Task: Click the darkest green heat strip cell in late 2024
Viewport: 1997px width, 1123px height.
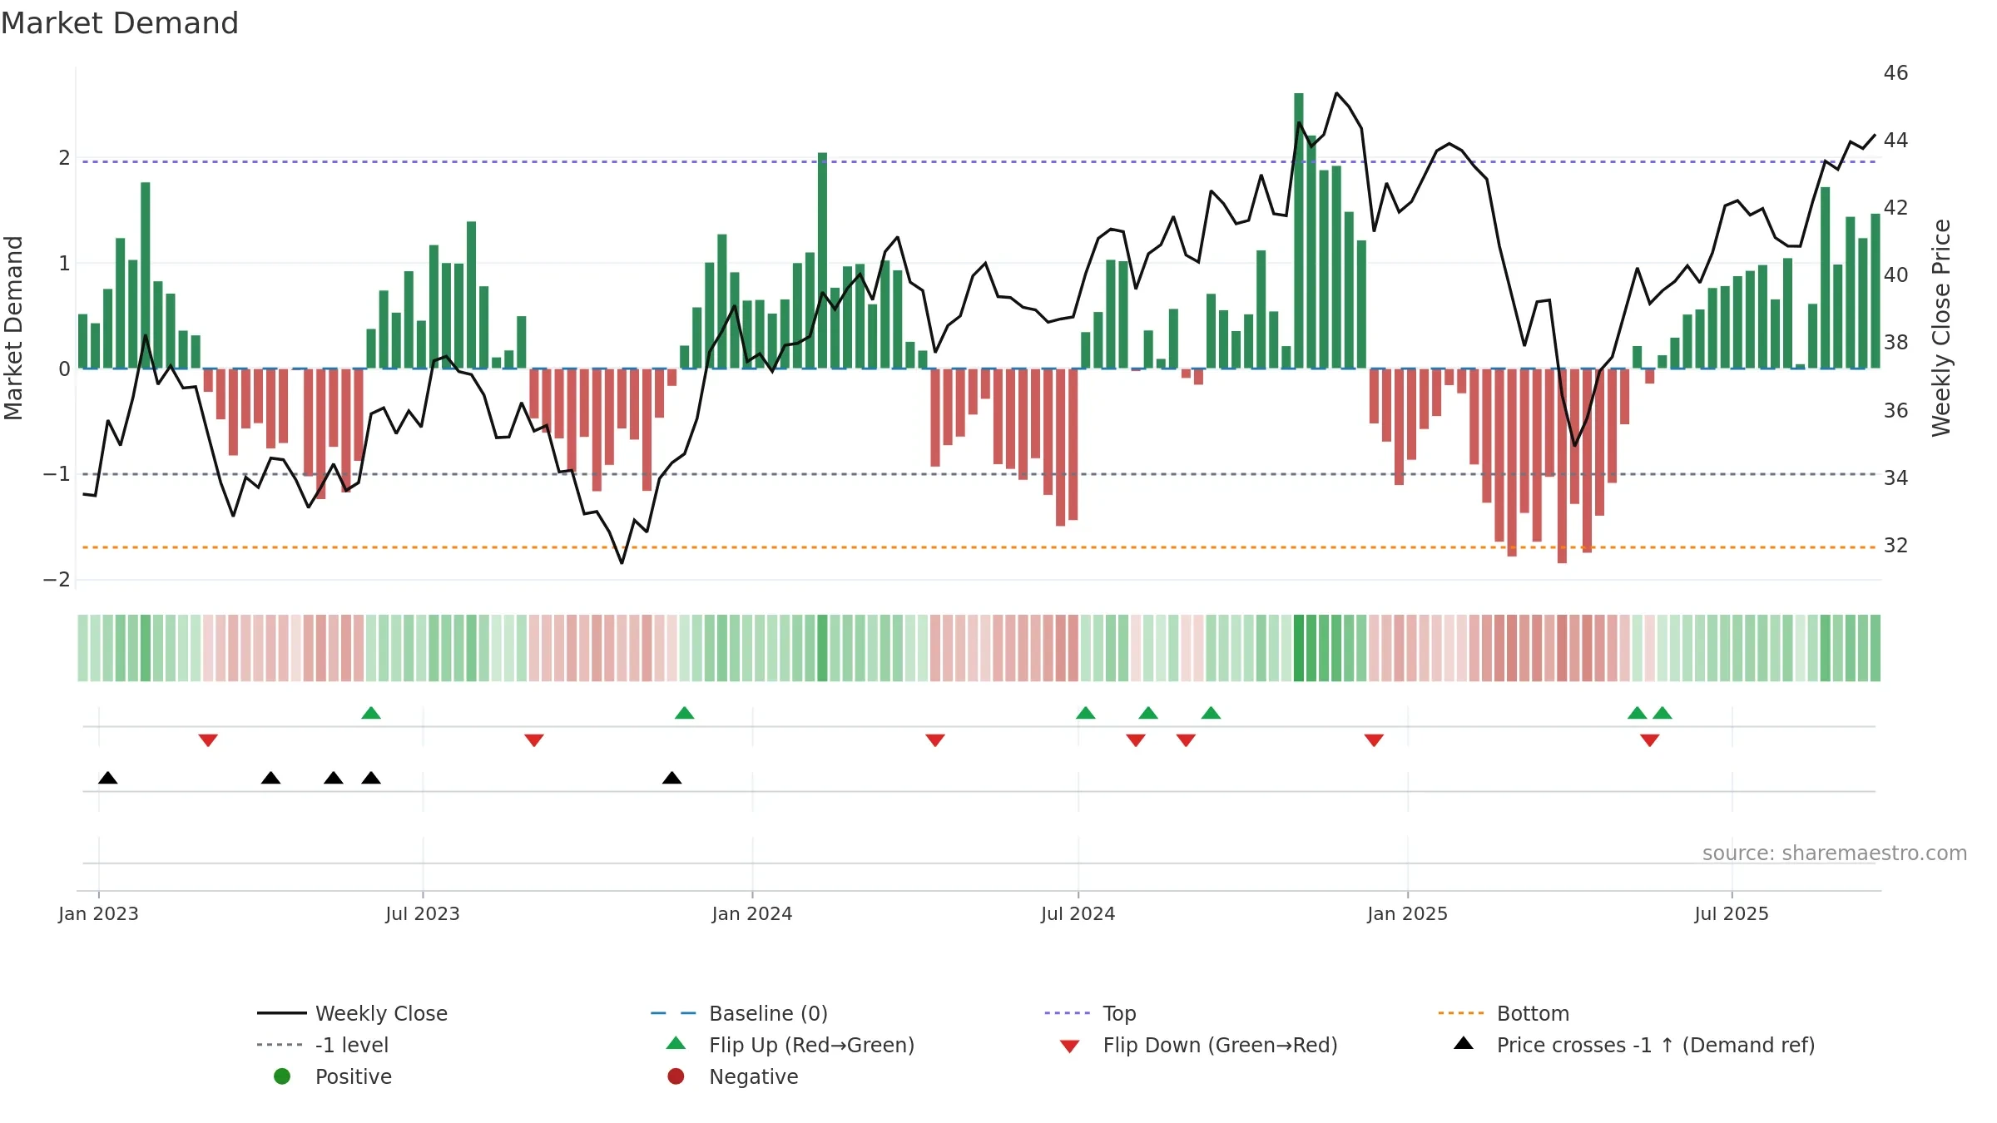Action: click(x=1299, y=648)
